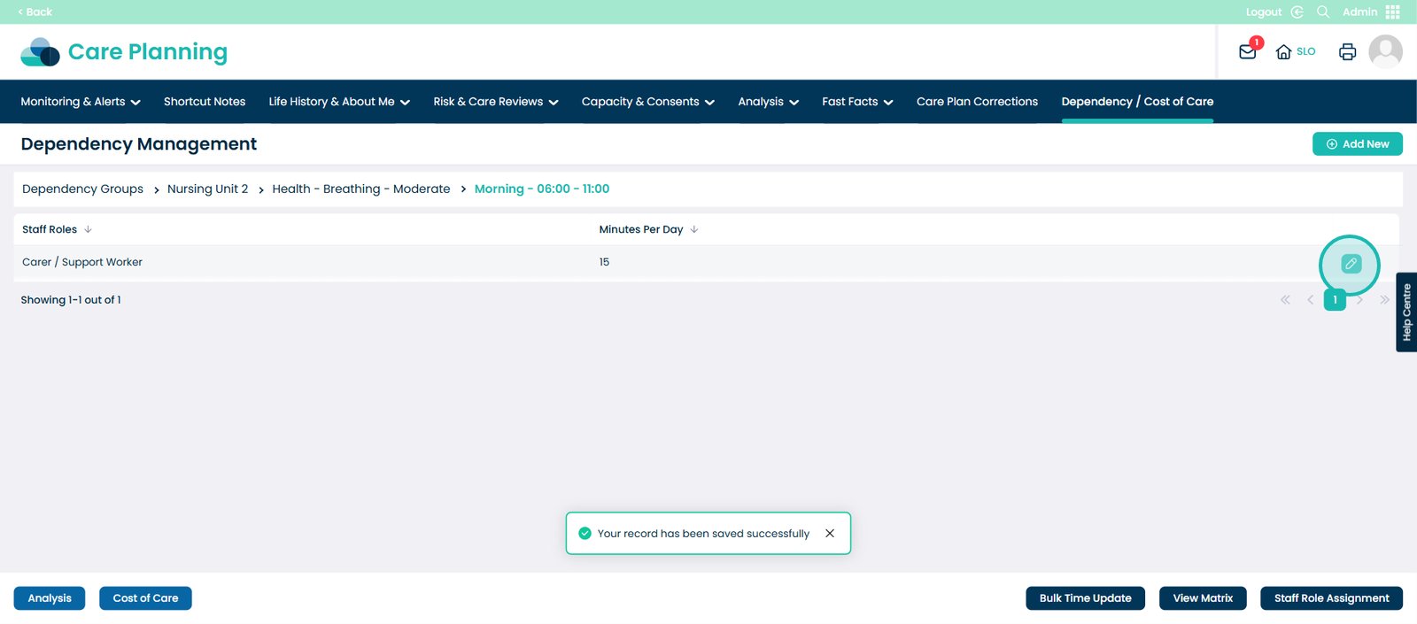Click the search magnifier icon in top bar
Screen dimensions: 1417x624
[1323, 12]
